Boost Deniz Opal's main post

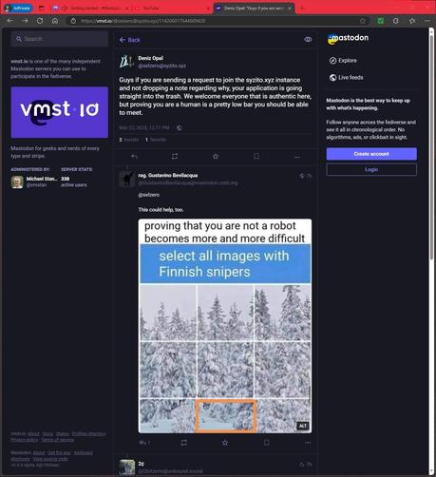pyautogui.click(x=175, y=157)
